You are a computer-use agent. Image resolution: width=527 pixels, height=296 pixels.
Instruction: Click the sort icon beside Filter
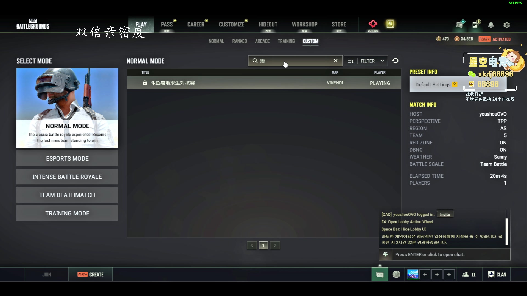tap(351, 61)
